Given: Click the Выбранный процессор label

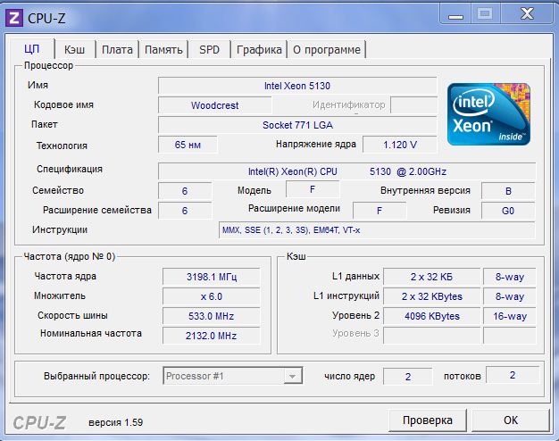Looking at the screenshot, I should (96, 376).
